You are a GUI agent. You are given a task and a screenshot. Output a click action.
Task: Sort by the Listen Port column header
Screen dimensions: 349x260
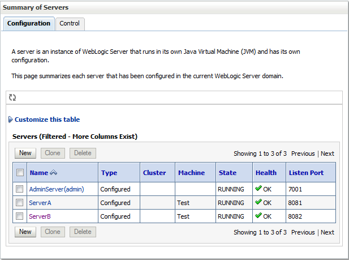(306, 173)
